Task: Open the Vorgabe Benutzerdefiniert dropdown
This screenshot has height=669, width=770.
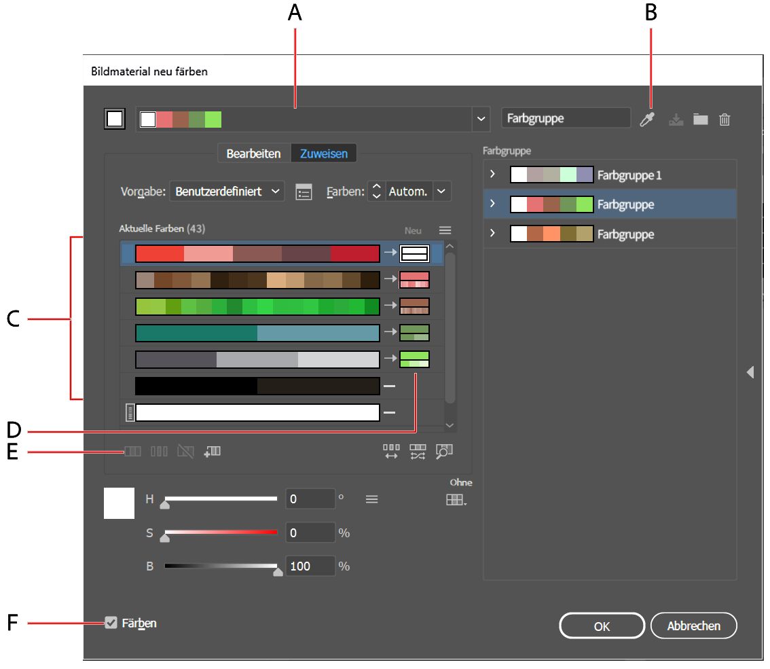Action: tap(227, 192)
